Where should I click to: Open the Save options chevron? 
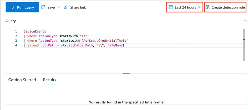pyautogui.click(x=58, y=7)
